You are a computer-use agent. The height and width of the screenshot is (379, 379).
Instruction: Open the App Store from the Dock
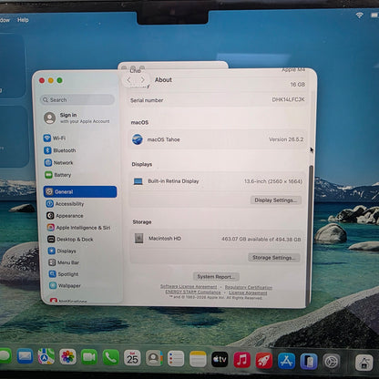tap(286, 361)
